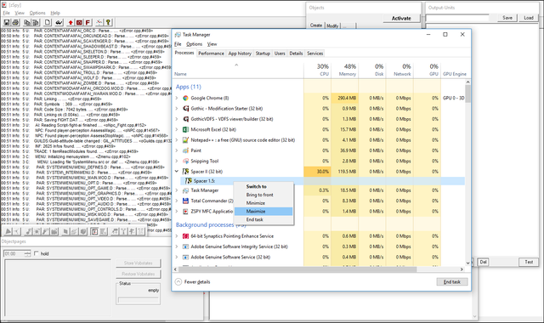Click the Total Commander floppy icon
The height and width of the screenshot is (323, 544).
[x=185, y=201]
